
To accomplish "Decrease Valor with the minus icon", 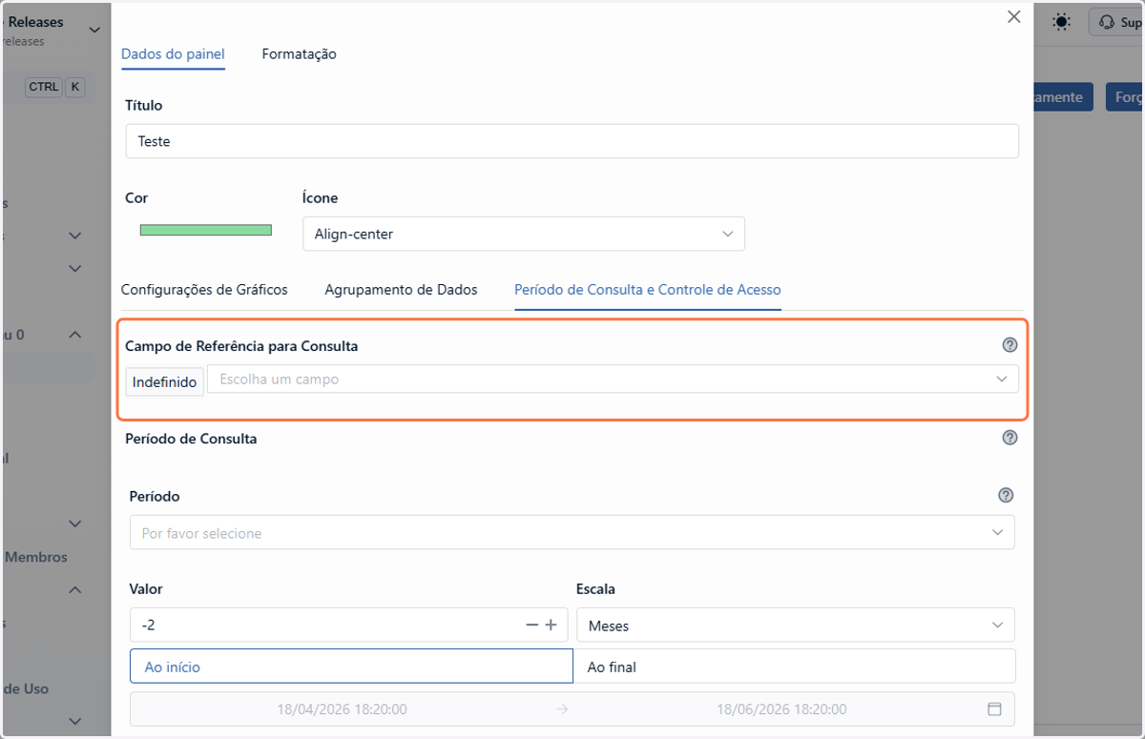I will [532, 625].
